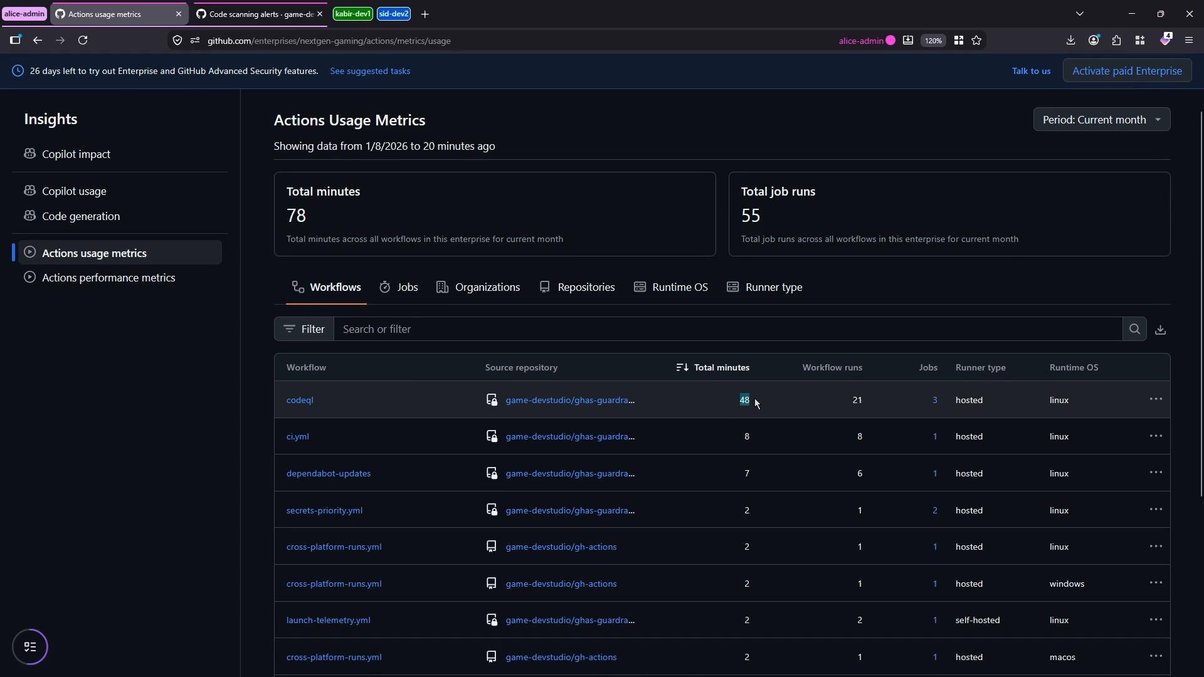Click the browser back arrow
The width and height of the screenshot is (1204, 677).
tap(38, 41)
